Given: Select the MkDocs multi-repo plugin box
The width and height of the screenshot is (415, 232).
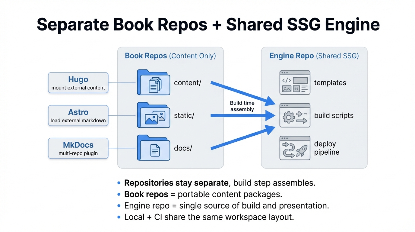Looking at the screenshot, I should (78, 148).
